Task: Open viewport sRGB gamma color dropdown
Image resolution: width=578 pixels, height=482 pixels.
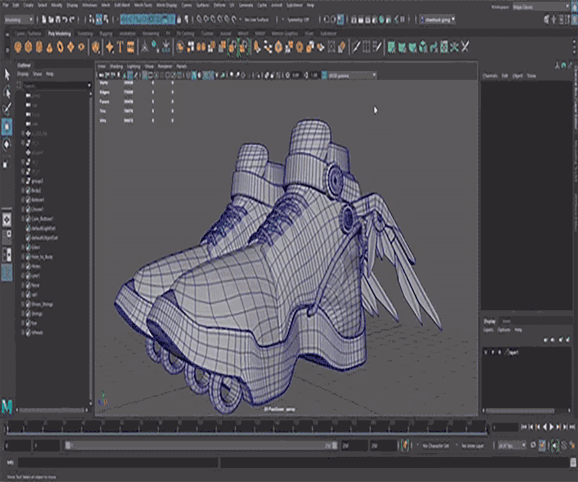Action: 352,76
